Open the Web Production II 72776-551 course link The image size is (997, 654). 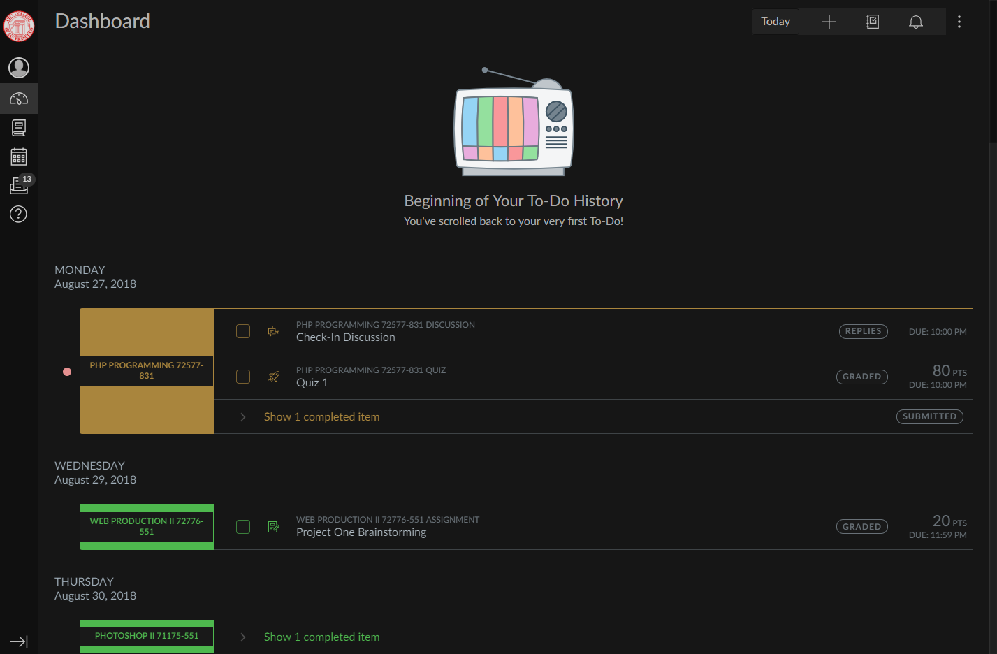146,526
